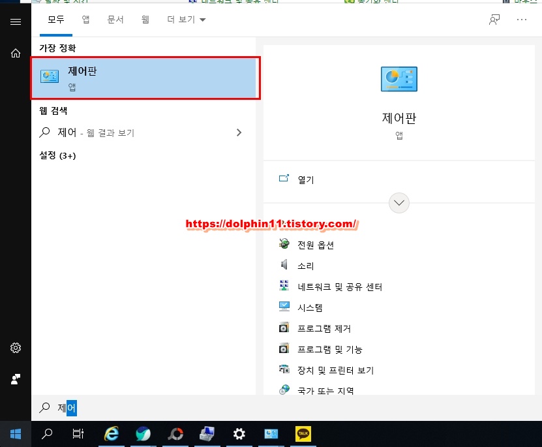The image size is (542, 447).
Task: Open 장치 및 프린터 보기
Action: coord(336,370)
